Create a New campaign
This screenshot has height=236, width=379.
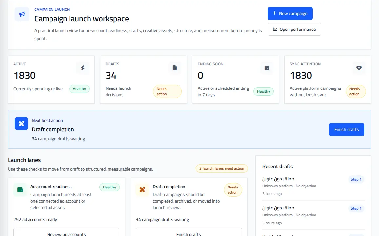(290, 13)
